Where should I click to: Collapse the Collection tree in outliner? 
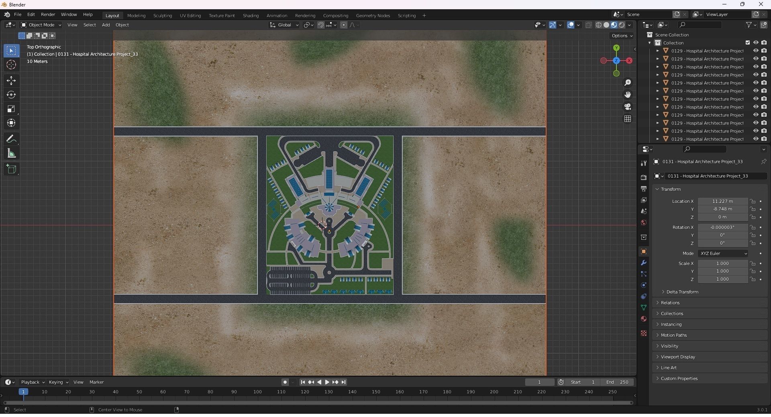click(650, 43)
